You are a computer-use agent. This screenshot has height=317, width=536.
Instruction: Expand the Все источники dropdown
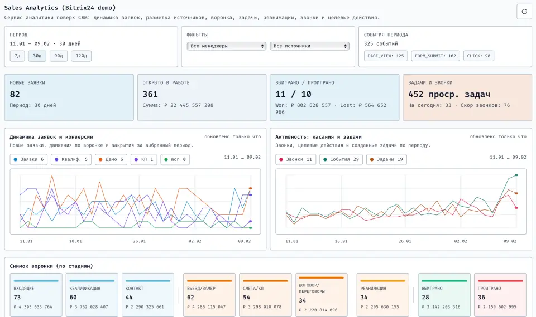coord(309,46)
